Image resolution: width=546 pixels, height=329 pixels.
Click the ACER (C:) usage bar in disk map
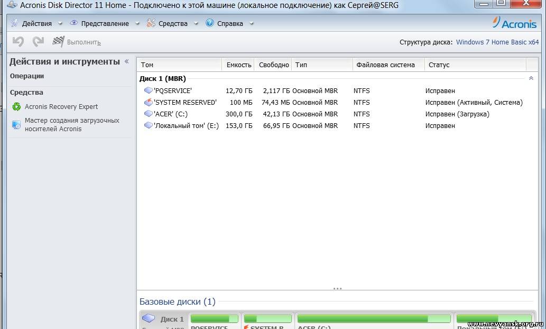coord(374,318)
